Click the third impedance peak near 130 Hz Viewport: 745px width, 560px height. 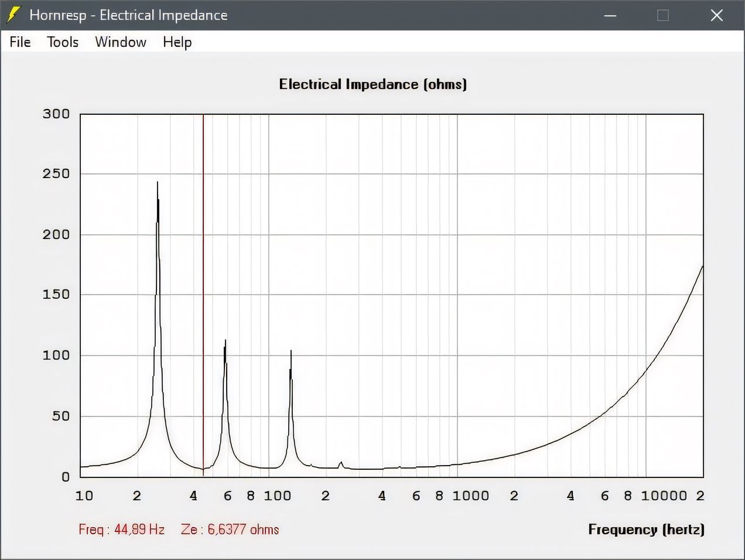(x=291, y=352)
